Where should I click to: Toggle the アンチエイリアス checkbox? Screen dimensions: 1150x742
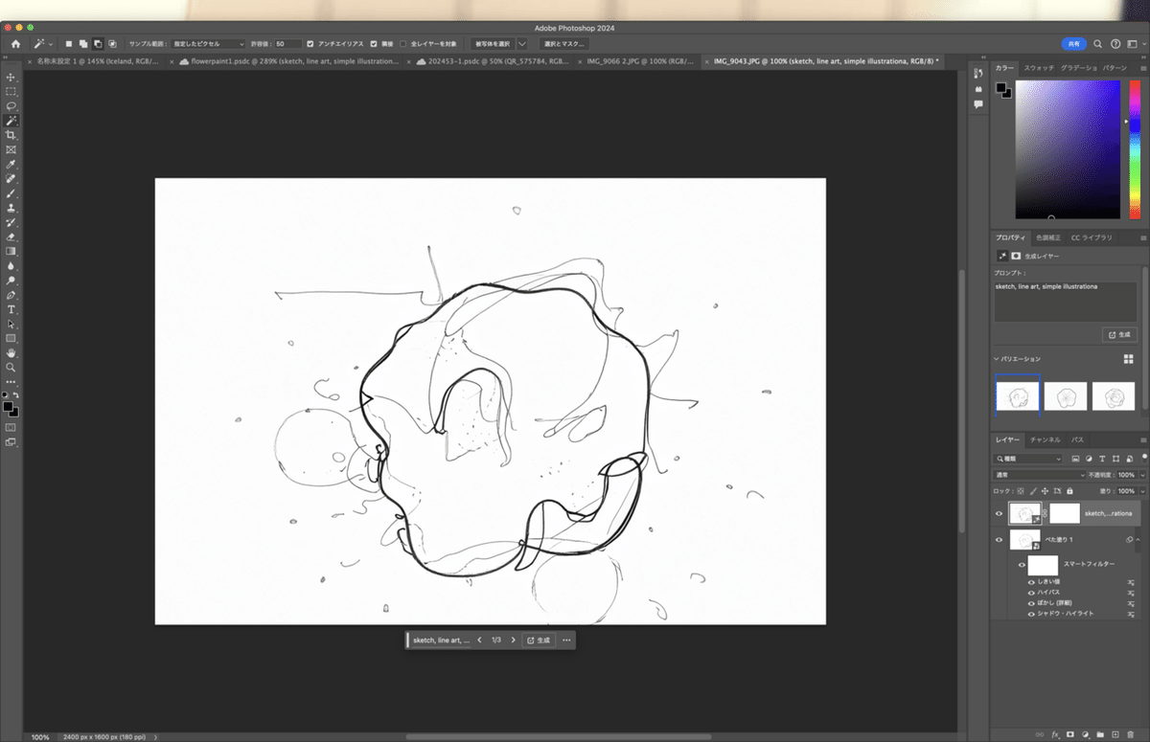[x=310, y=44]
